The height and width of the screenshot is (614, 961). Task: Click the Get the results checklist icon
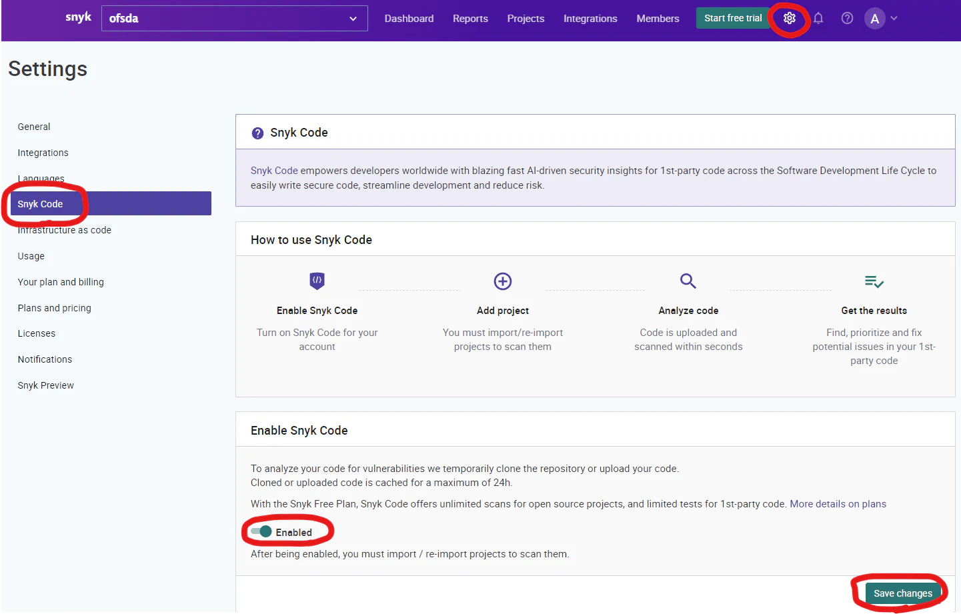tap(874, 281)
